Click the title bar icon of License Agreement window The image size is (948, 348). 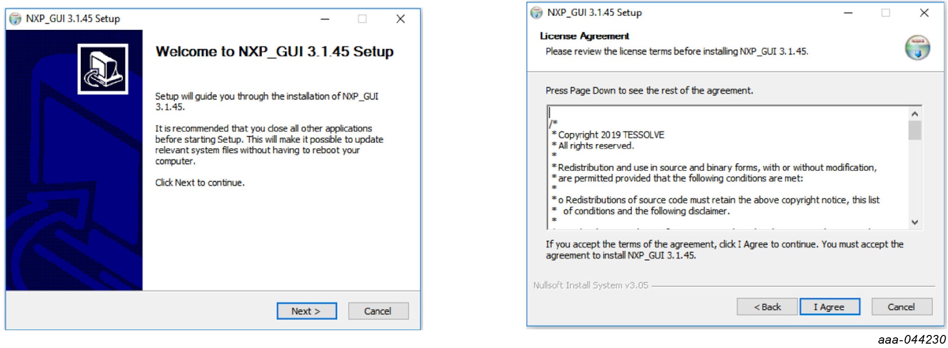536,13
